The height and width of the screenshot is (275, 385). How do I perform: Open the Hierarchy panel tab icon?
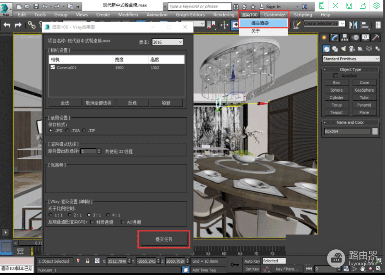pyautogui.click(x=345, y=37)
